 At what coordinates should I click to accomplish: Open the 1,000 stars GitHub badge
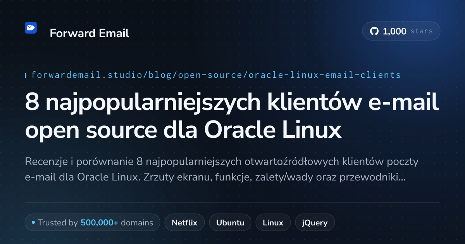(401, 31)
